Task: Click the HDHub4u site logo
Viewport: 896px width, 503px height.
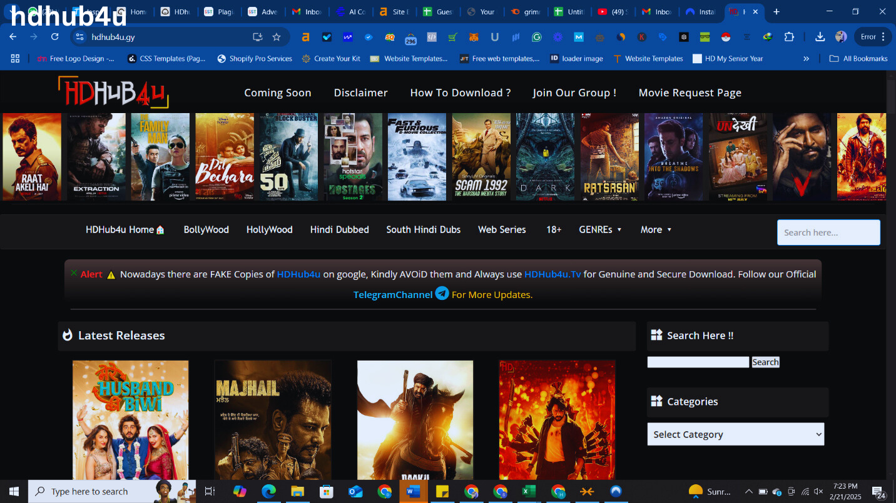Action: 113,92
